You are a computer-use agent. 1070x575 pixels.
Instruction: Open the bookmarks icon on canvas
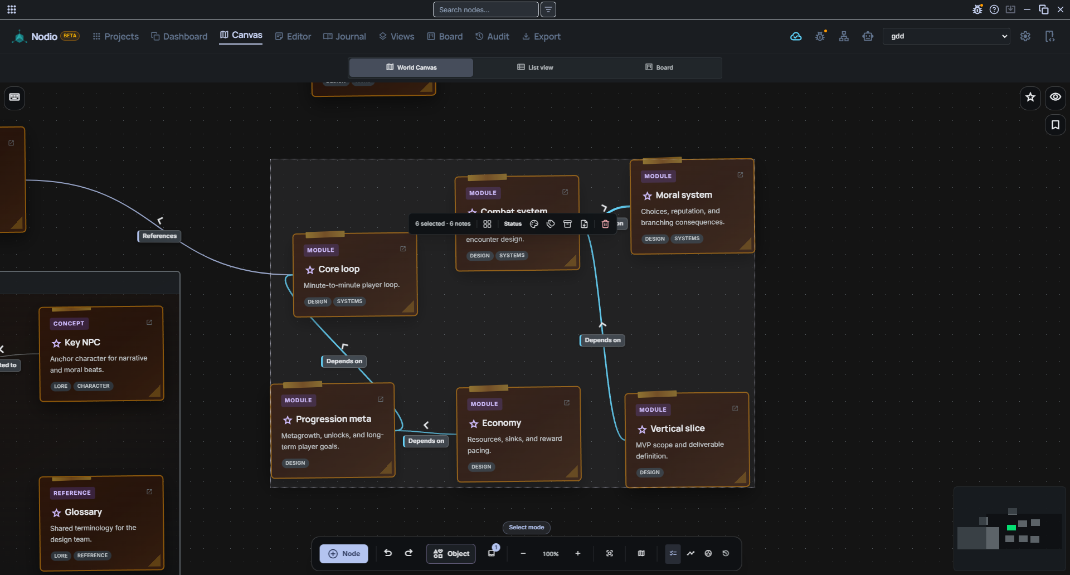tap(1056, 125)
